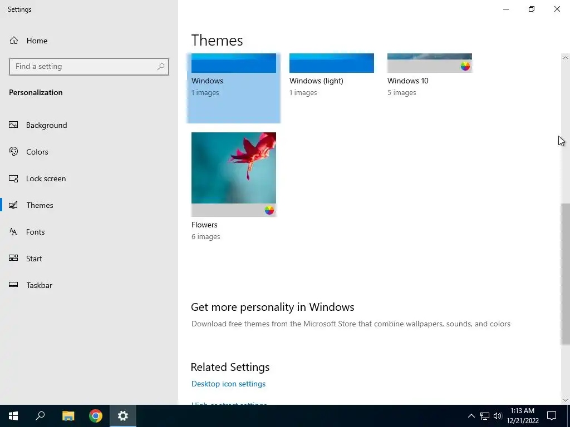Click the Lock screen icon
Image resolution: width=570 pixels, height=427 pixels.
coord(13,178)
